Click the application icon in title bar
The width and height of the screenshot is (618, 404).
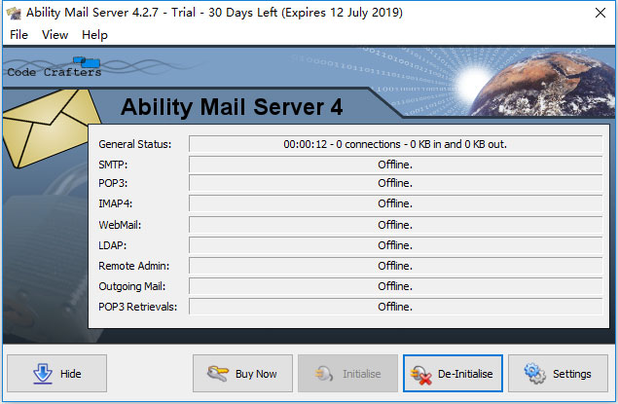point(14,13)
